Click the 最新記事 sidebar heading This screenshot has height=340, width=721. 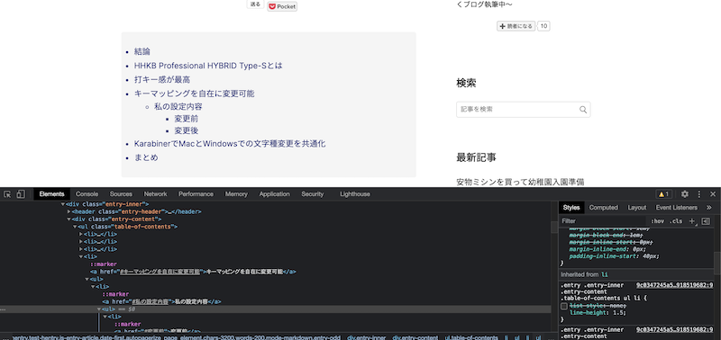point(476,157)
